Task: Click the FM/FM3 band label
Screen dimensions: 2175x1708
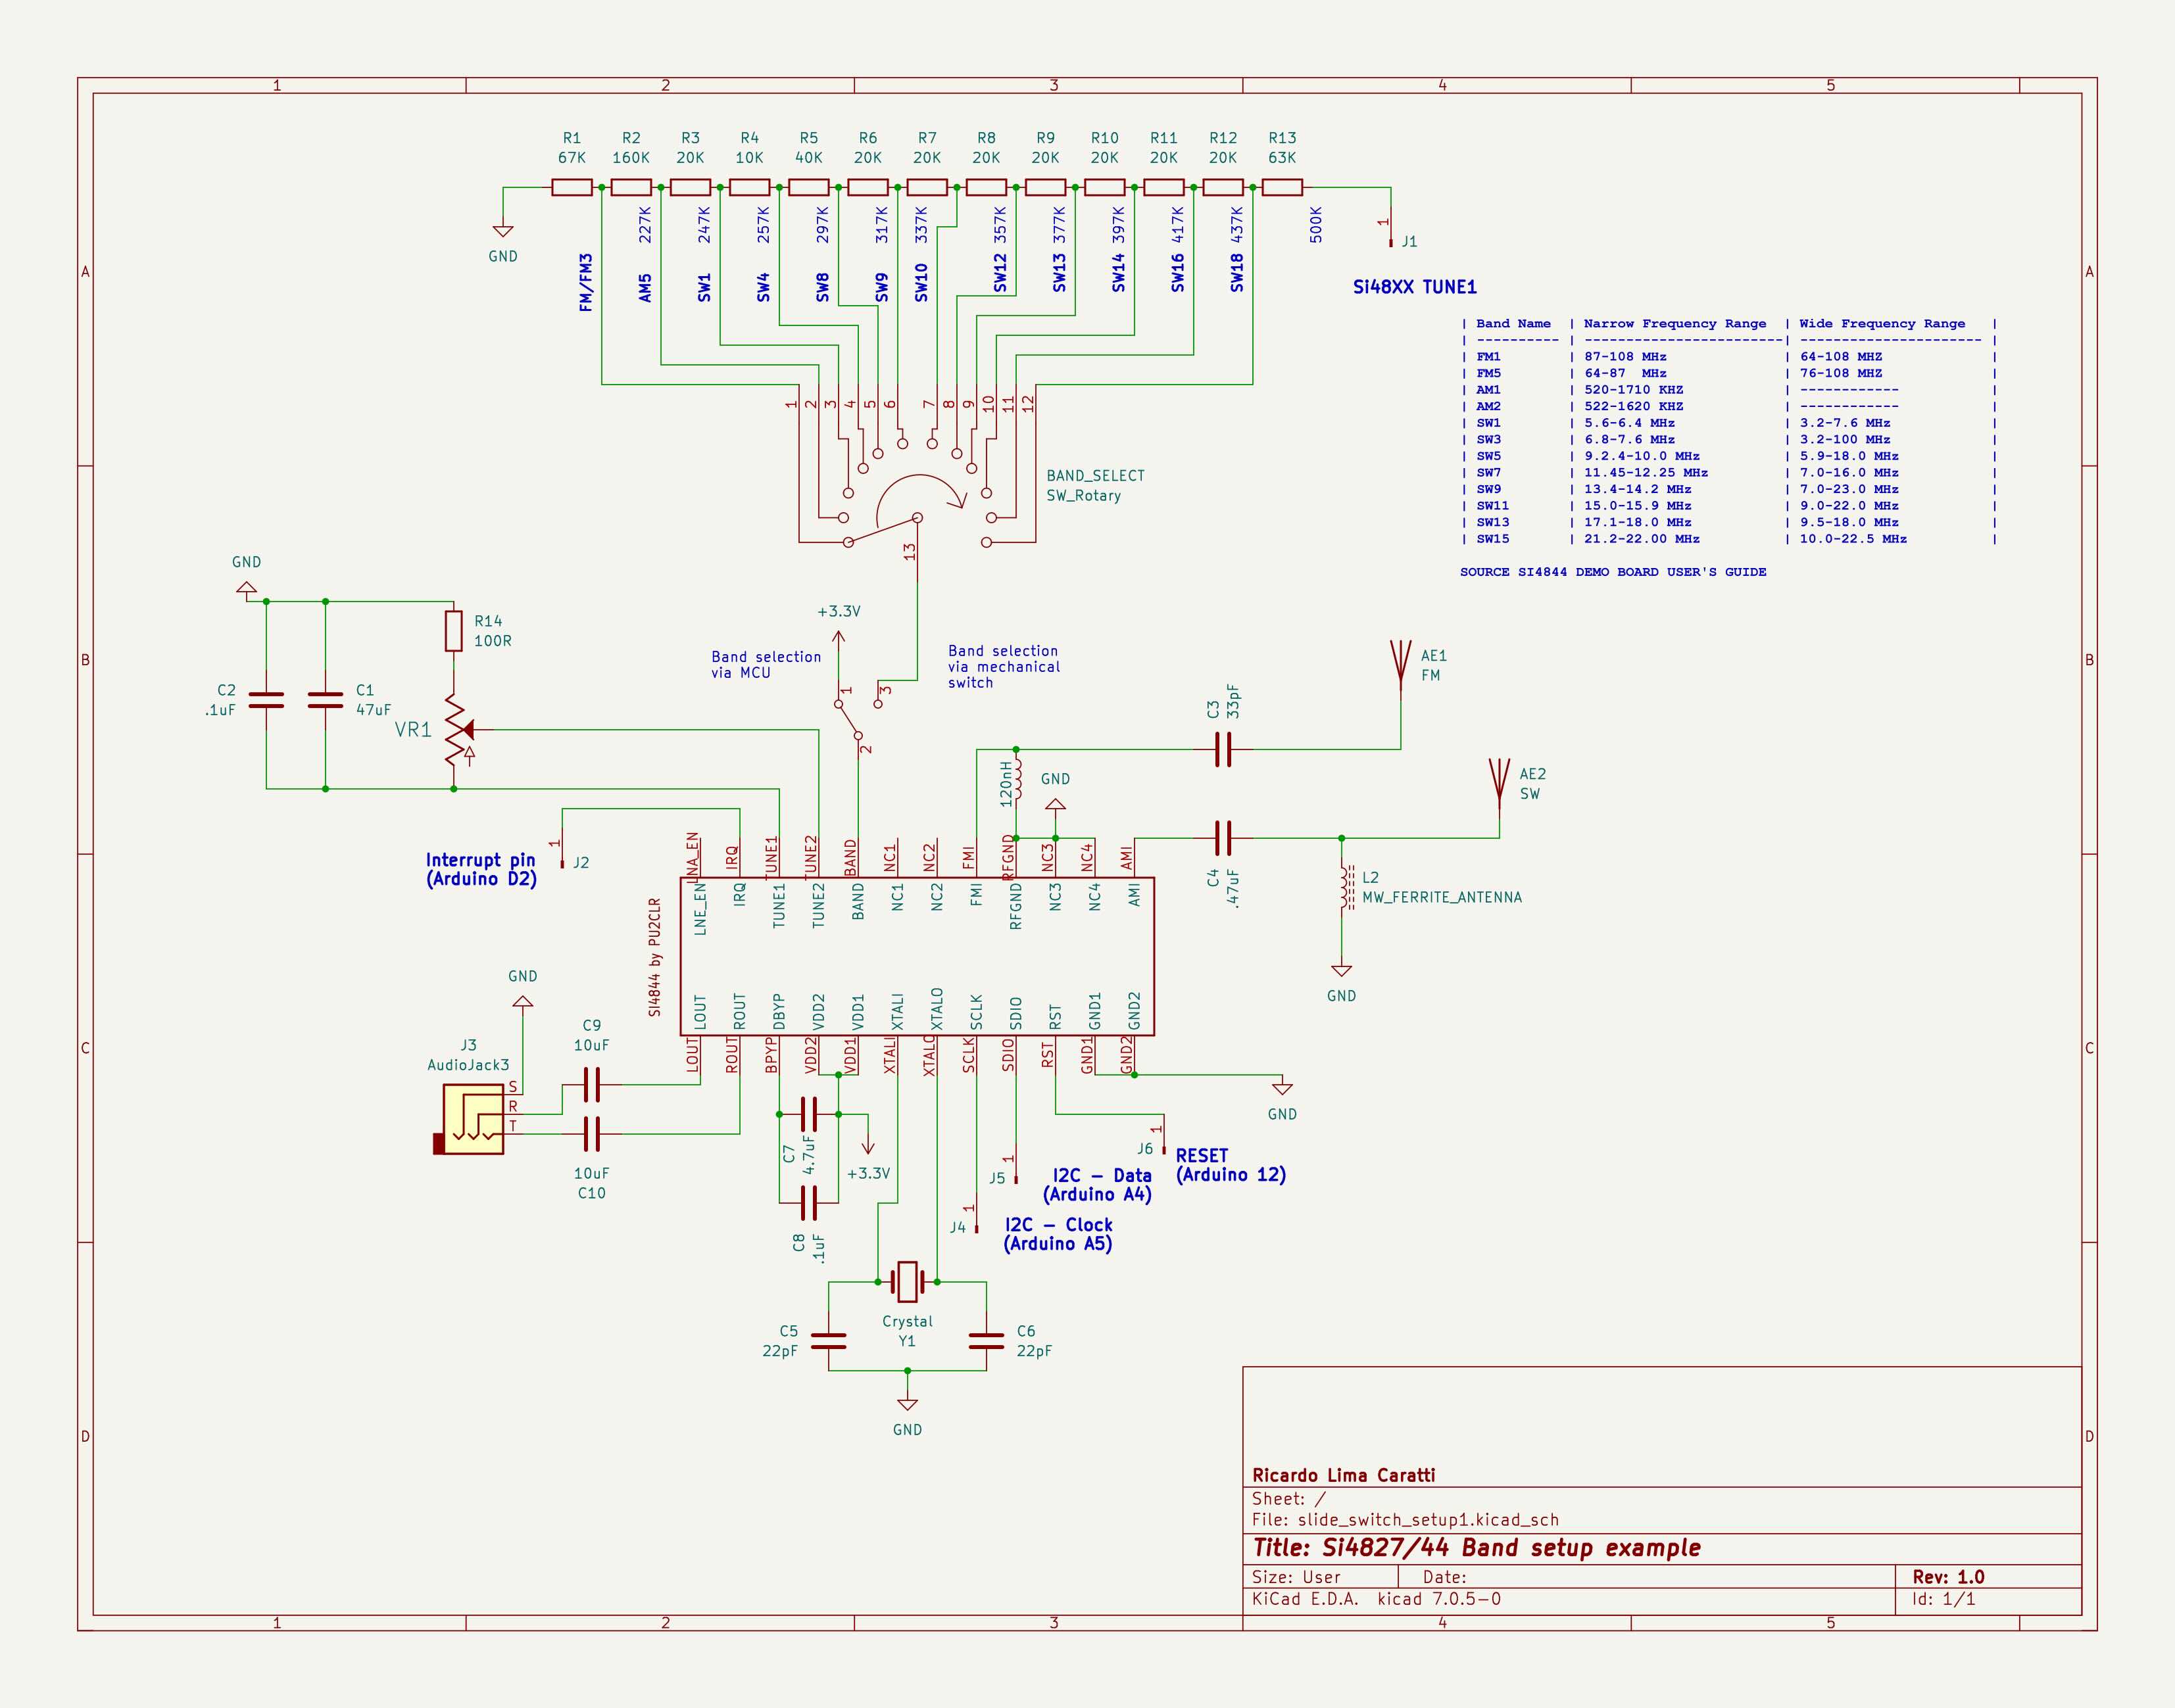Action: [586, 283]
